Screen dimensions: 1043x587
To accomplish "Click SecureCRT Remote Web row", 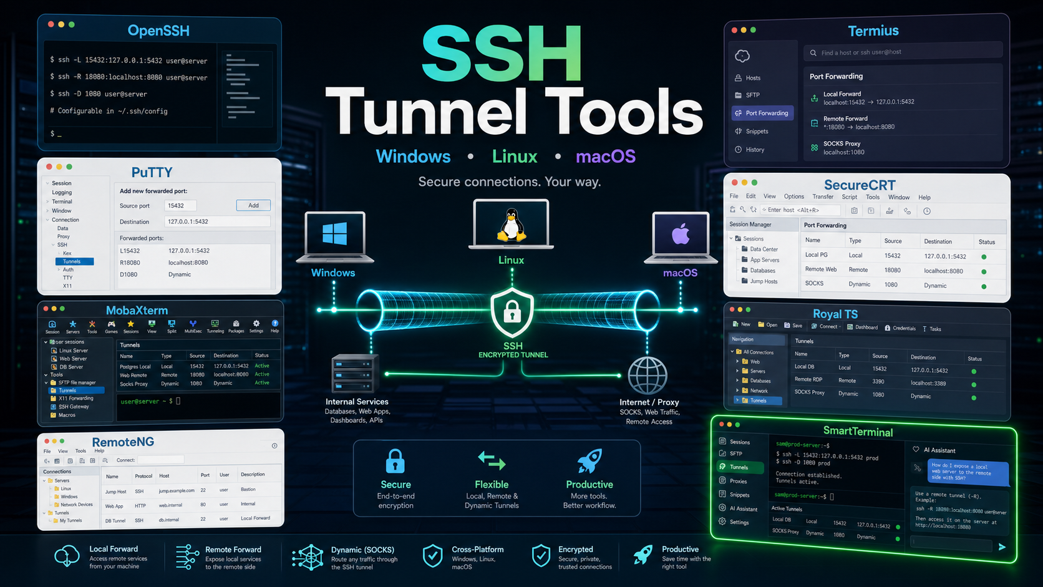I will [x=903, y=270].
